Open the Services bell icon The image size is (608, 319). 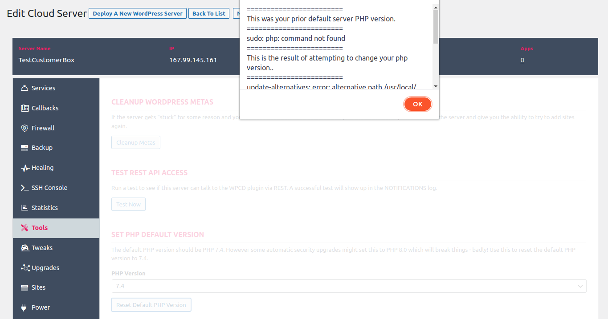click(x=25, y=88)
